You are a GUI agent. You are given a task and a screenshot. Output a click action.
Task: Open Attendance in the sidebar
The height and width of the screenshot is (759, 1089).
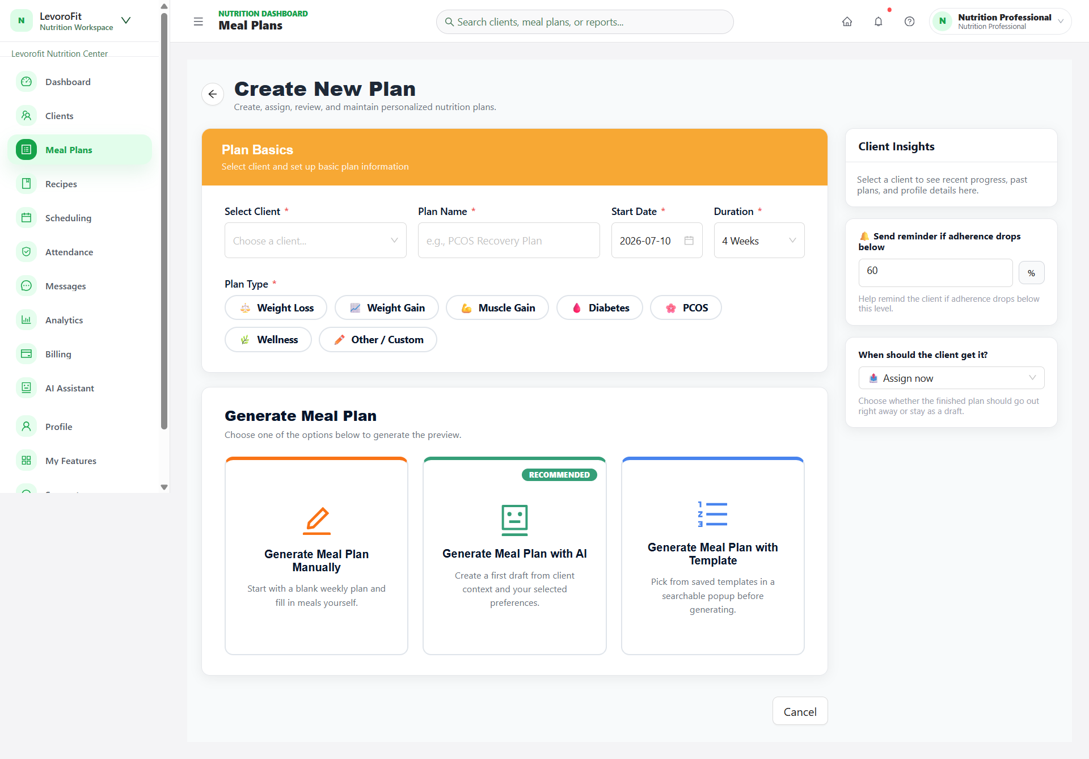79,252
